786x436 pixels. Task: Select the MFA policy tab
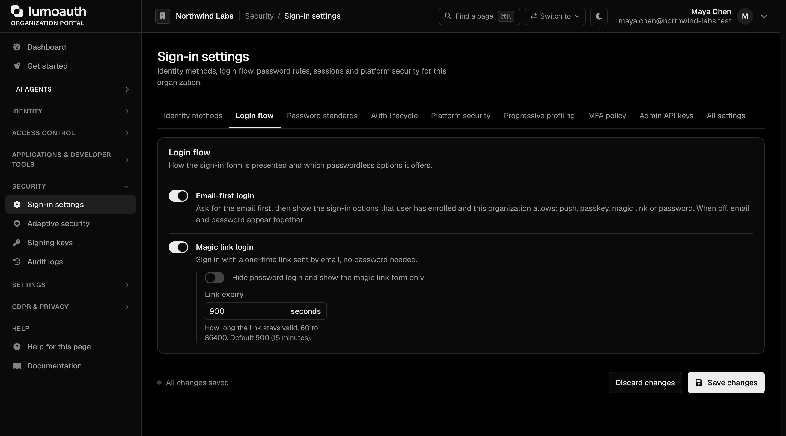[607, 116]
